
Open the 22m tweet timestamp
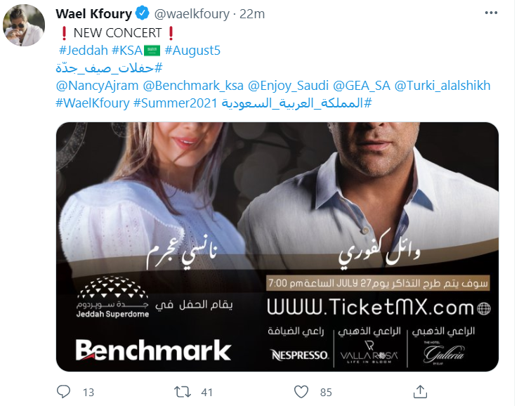coord(252,14)
